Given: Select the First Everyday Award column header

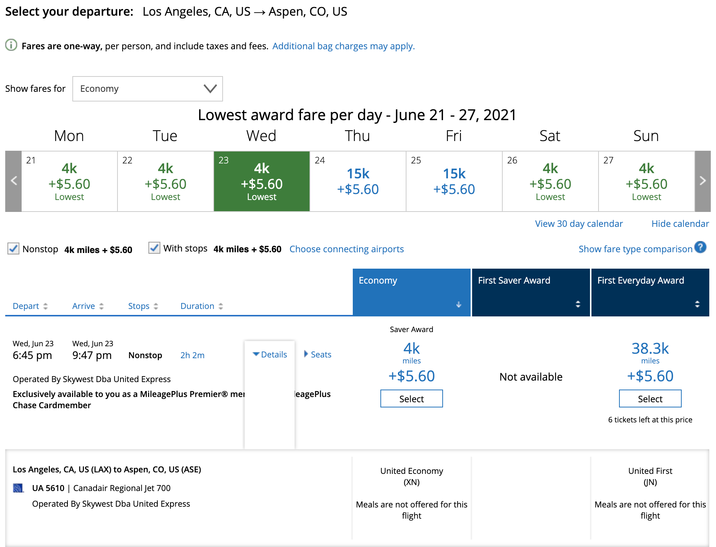Looking at the screenshot, I should 650,292.
